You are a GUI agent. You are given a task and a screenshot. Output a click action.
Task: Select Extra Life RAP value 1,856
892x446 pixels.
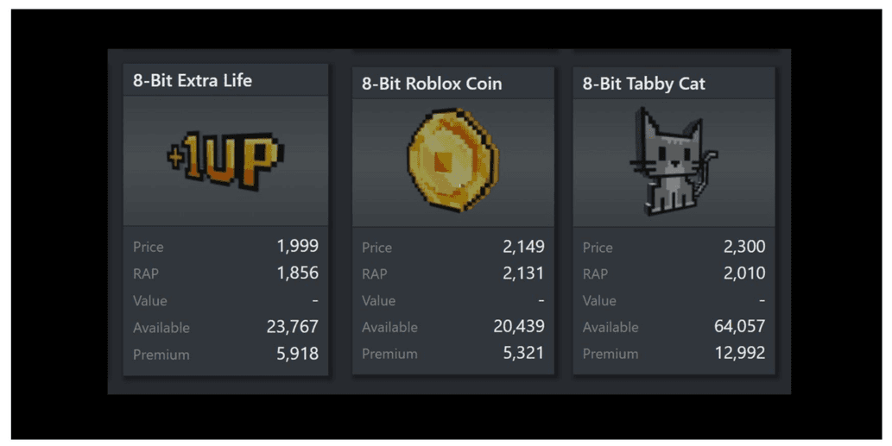pyautogui.click(x=298, y=273)
